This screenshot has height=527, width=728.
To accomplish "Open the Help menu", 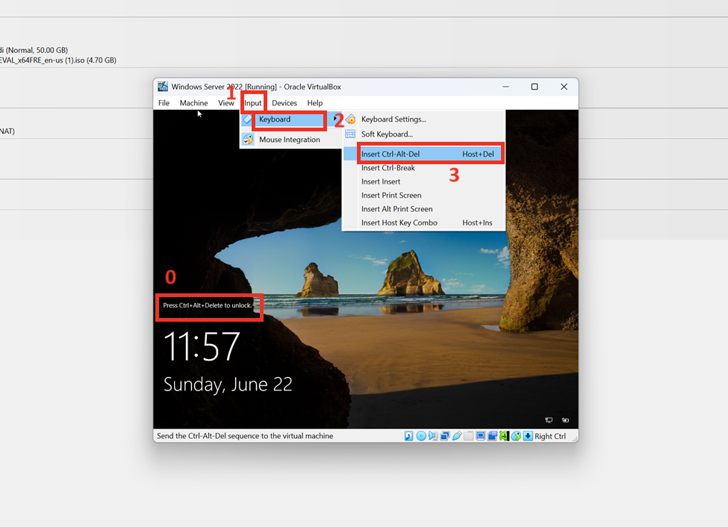I will (x=315, y=103).
